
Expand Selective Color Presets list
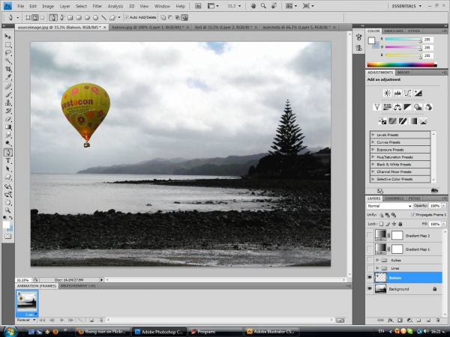[373, 179]
